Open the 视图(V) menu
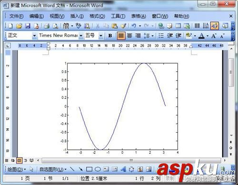Image resolution: width=238 pixels, height=185 pixels. pyautogui.click(x=57, y=16)
